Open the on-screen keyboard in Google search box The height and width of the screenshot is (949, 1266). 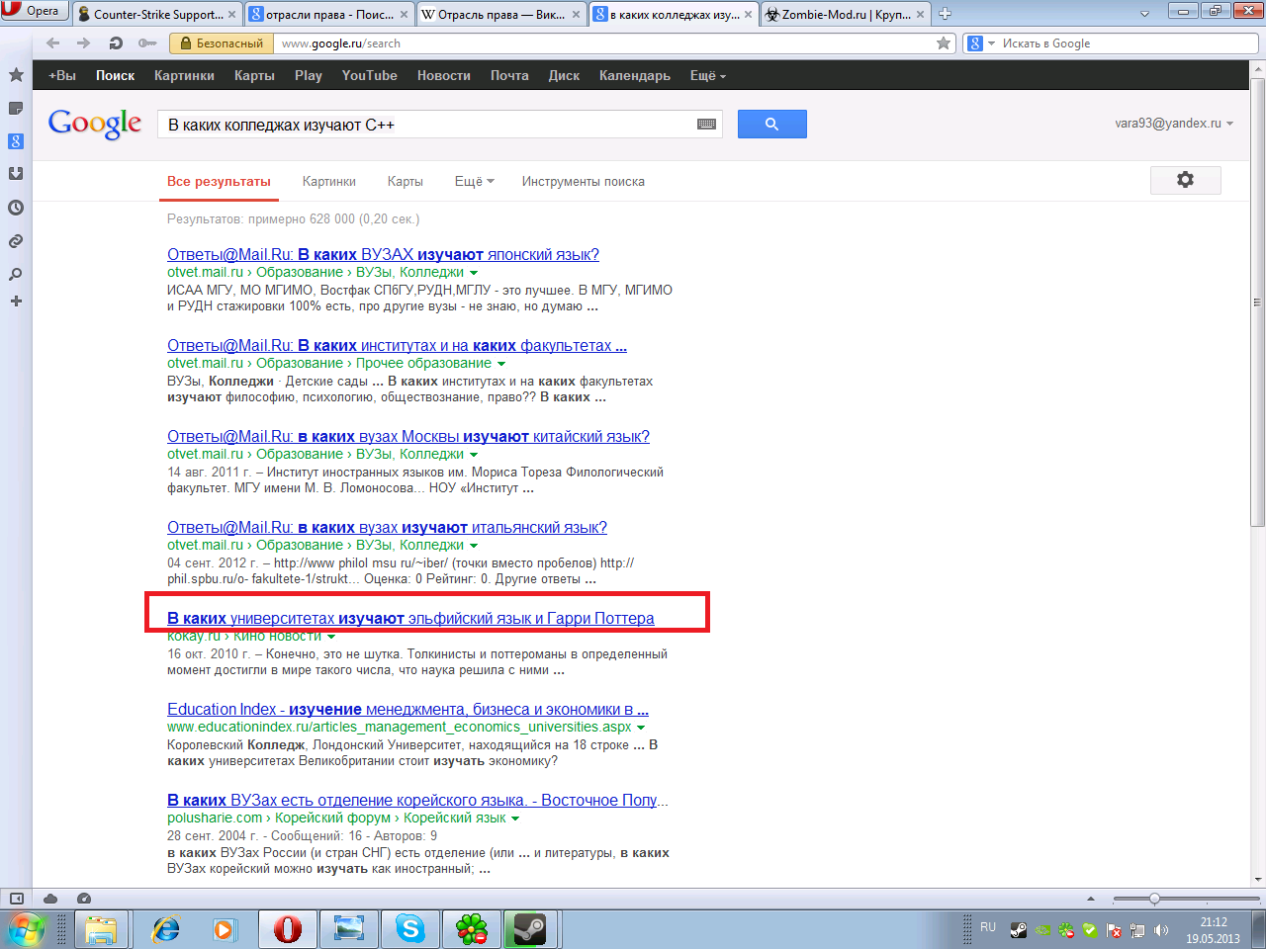pos(706,125)
